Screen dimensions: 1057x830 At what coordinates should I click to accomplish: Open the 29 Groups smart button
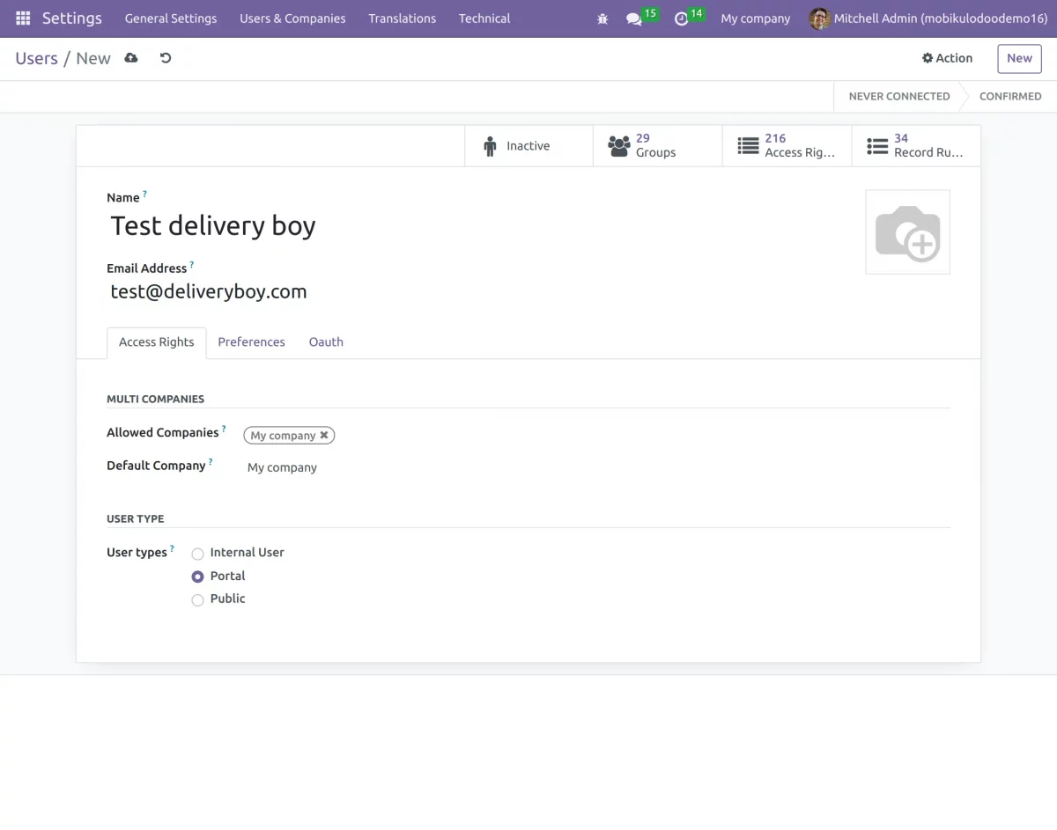point(655,145)
